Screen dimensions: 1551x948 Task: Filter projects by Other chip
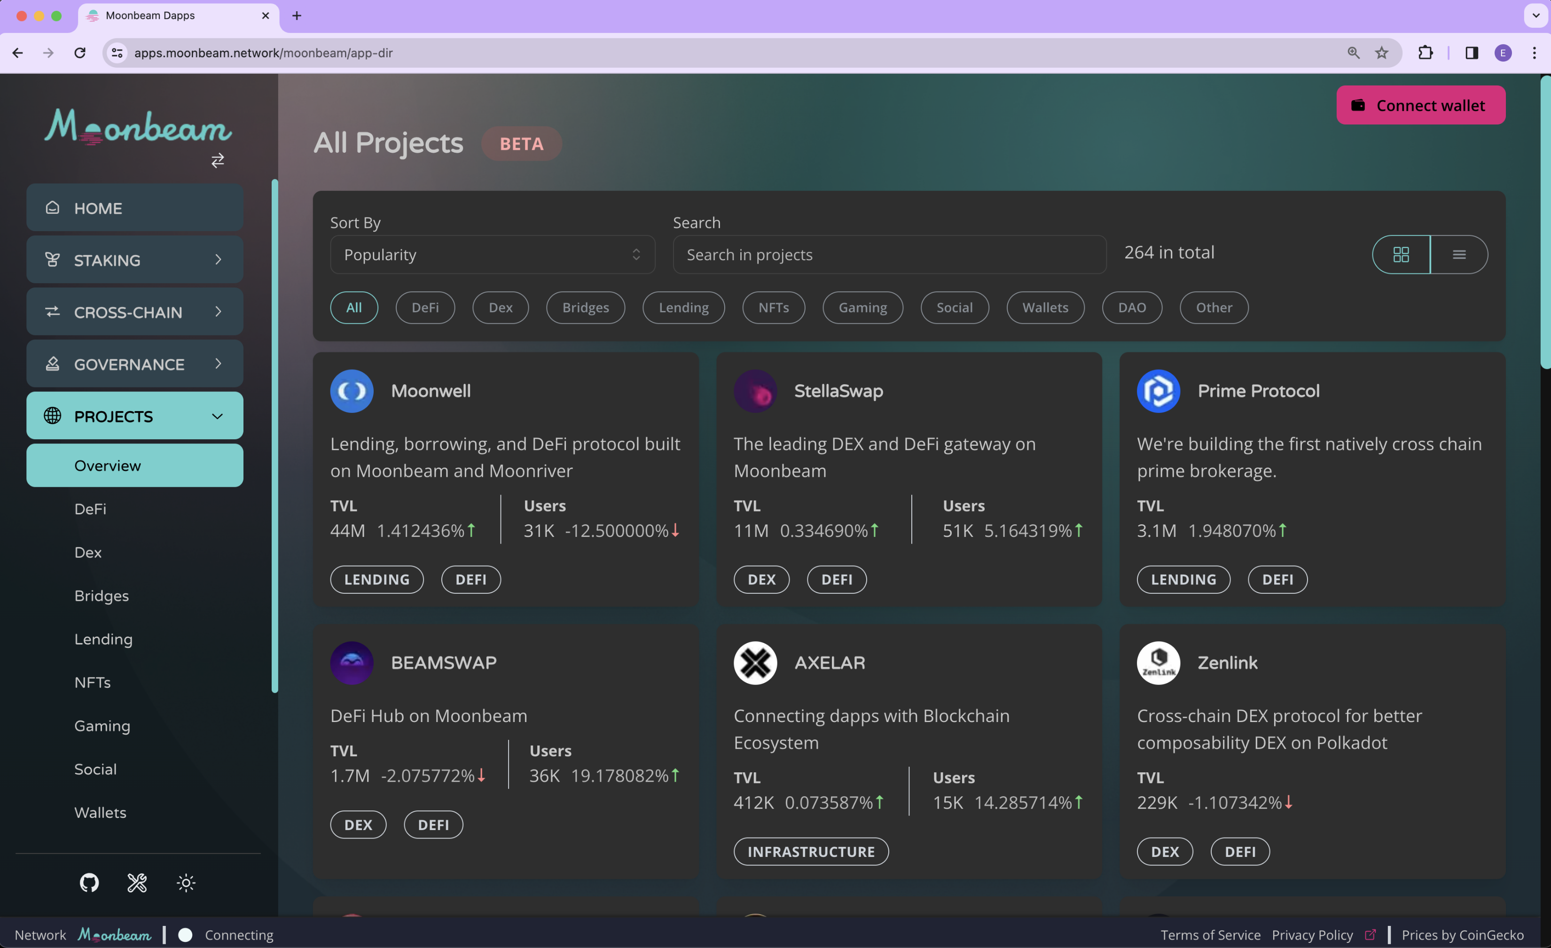pos(1214,308)
